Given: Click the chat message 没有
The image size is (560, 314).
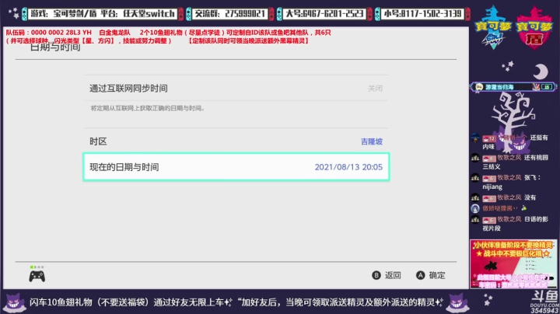Looking at the screenshot, I should pos(504,197).
